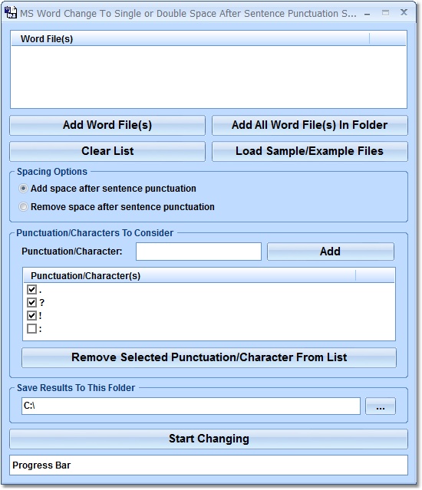The height and width of the screenshot is (490, 422).
Task: Load Sample/Example Files
Action: click(310, 151)
